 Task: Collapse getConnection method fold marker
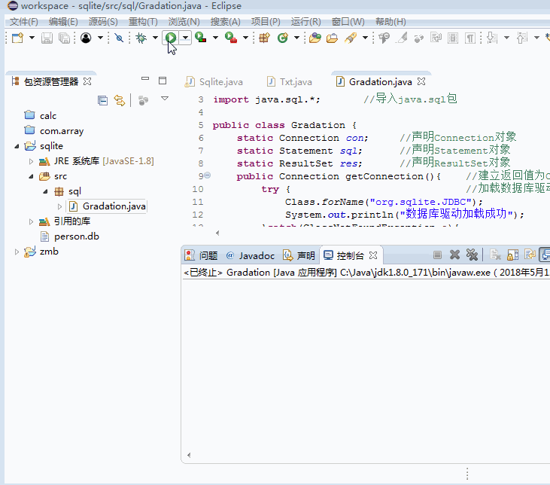[x=208, y=175]
